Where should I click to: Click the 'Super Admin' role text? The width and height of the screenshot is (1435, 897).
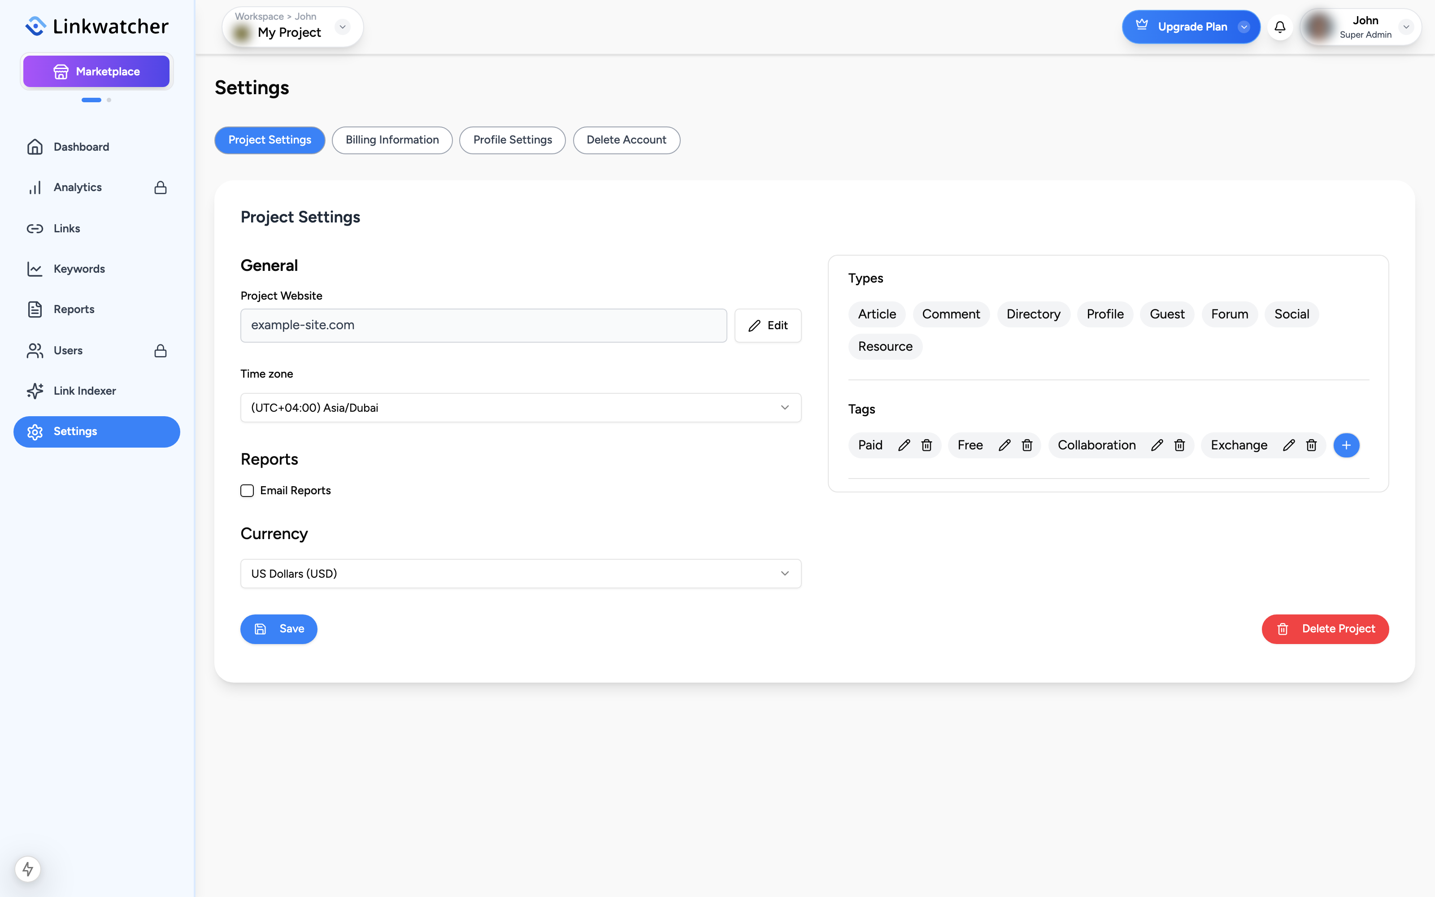pyautogui.click(x=1365, y=35)
